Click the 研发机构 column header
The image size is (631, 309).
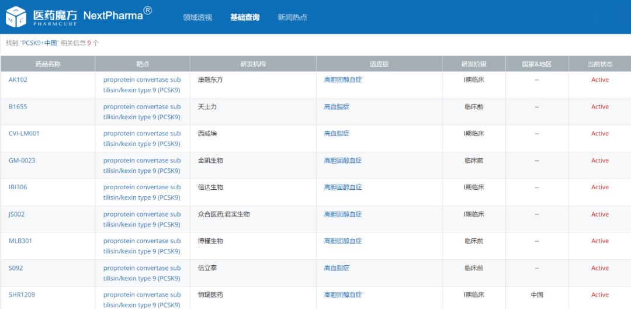(x=253, y=64)
